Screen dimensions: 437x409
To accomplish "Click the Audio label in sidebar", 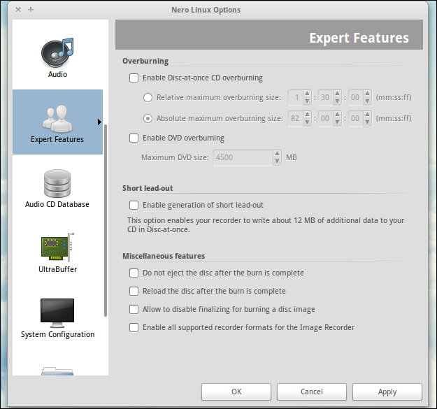I will pyautogui.click(x=57, y=74).
